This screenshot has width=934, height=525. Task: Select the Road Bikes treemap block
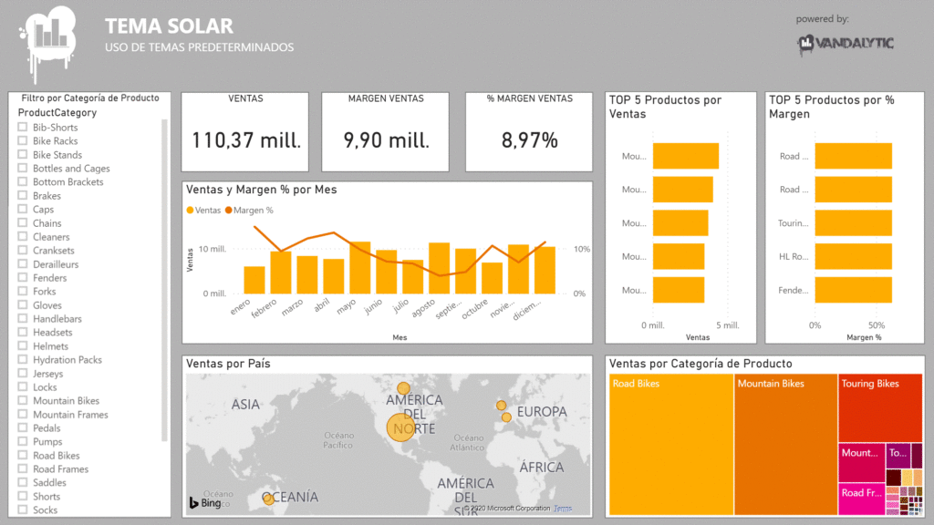tap(671, 444)
